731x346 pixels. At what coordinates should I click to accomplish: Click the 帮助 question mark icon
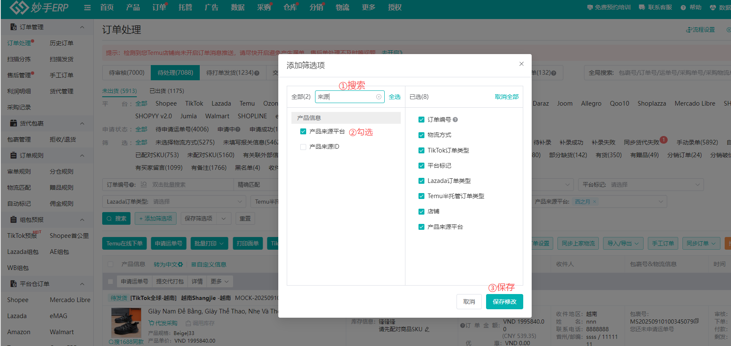[x=683, y=8]
